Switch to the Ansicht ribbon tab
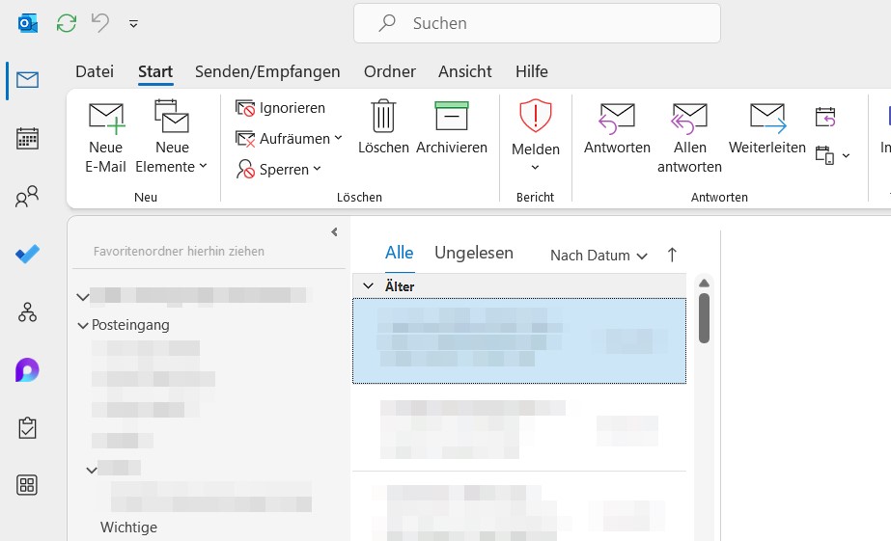This screenshot has height=541, width=891. tap(465, 71)
